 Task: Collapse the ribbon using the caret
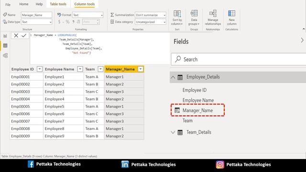(304, 29)
